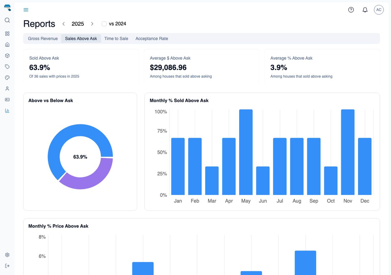
Task: Click the Monthly % Price Above Ask title
Action: coord(58,226)
